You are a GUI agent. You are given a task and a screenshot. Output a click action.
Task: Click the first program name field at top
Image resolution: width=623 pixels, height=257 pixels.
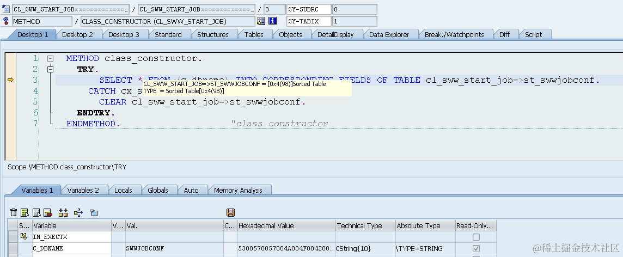[71, 9]
